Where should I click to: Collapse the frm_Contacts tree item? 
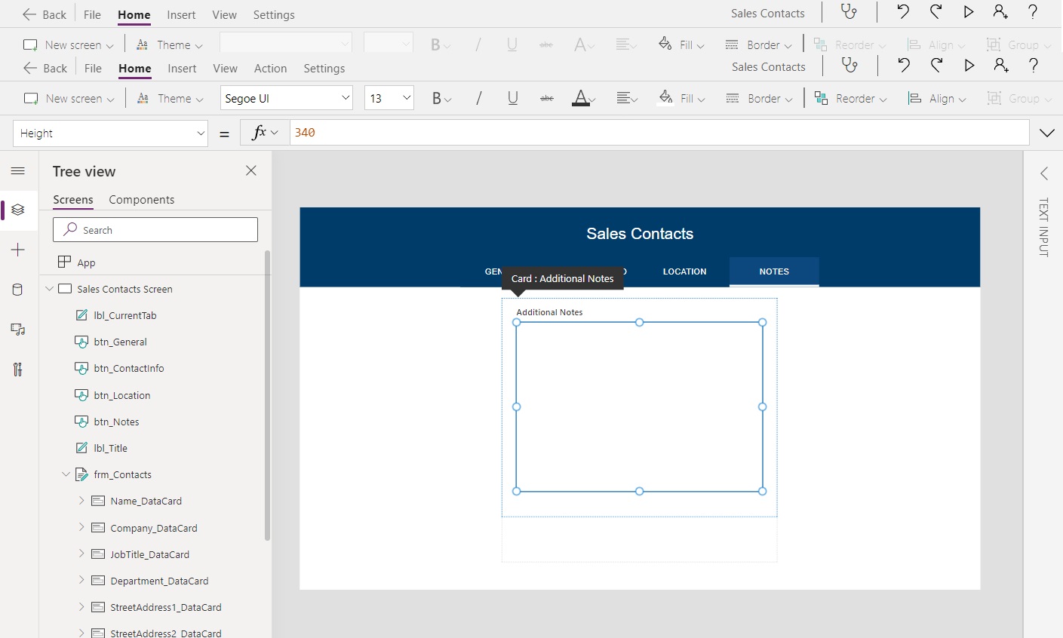66,474
